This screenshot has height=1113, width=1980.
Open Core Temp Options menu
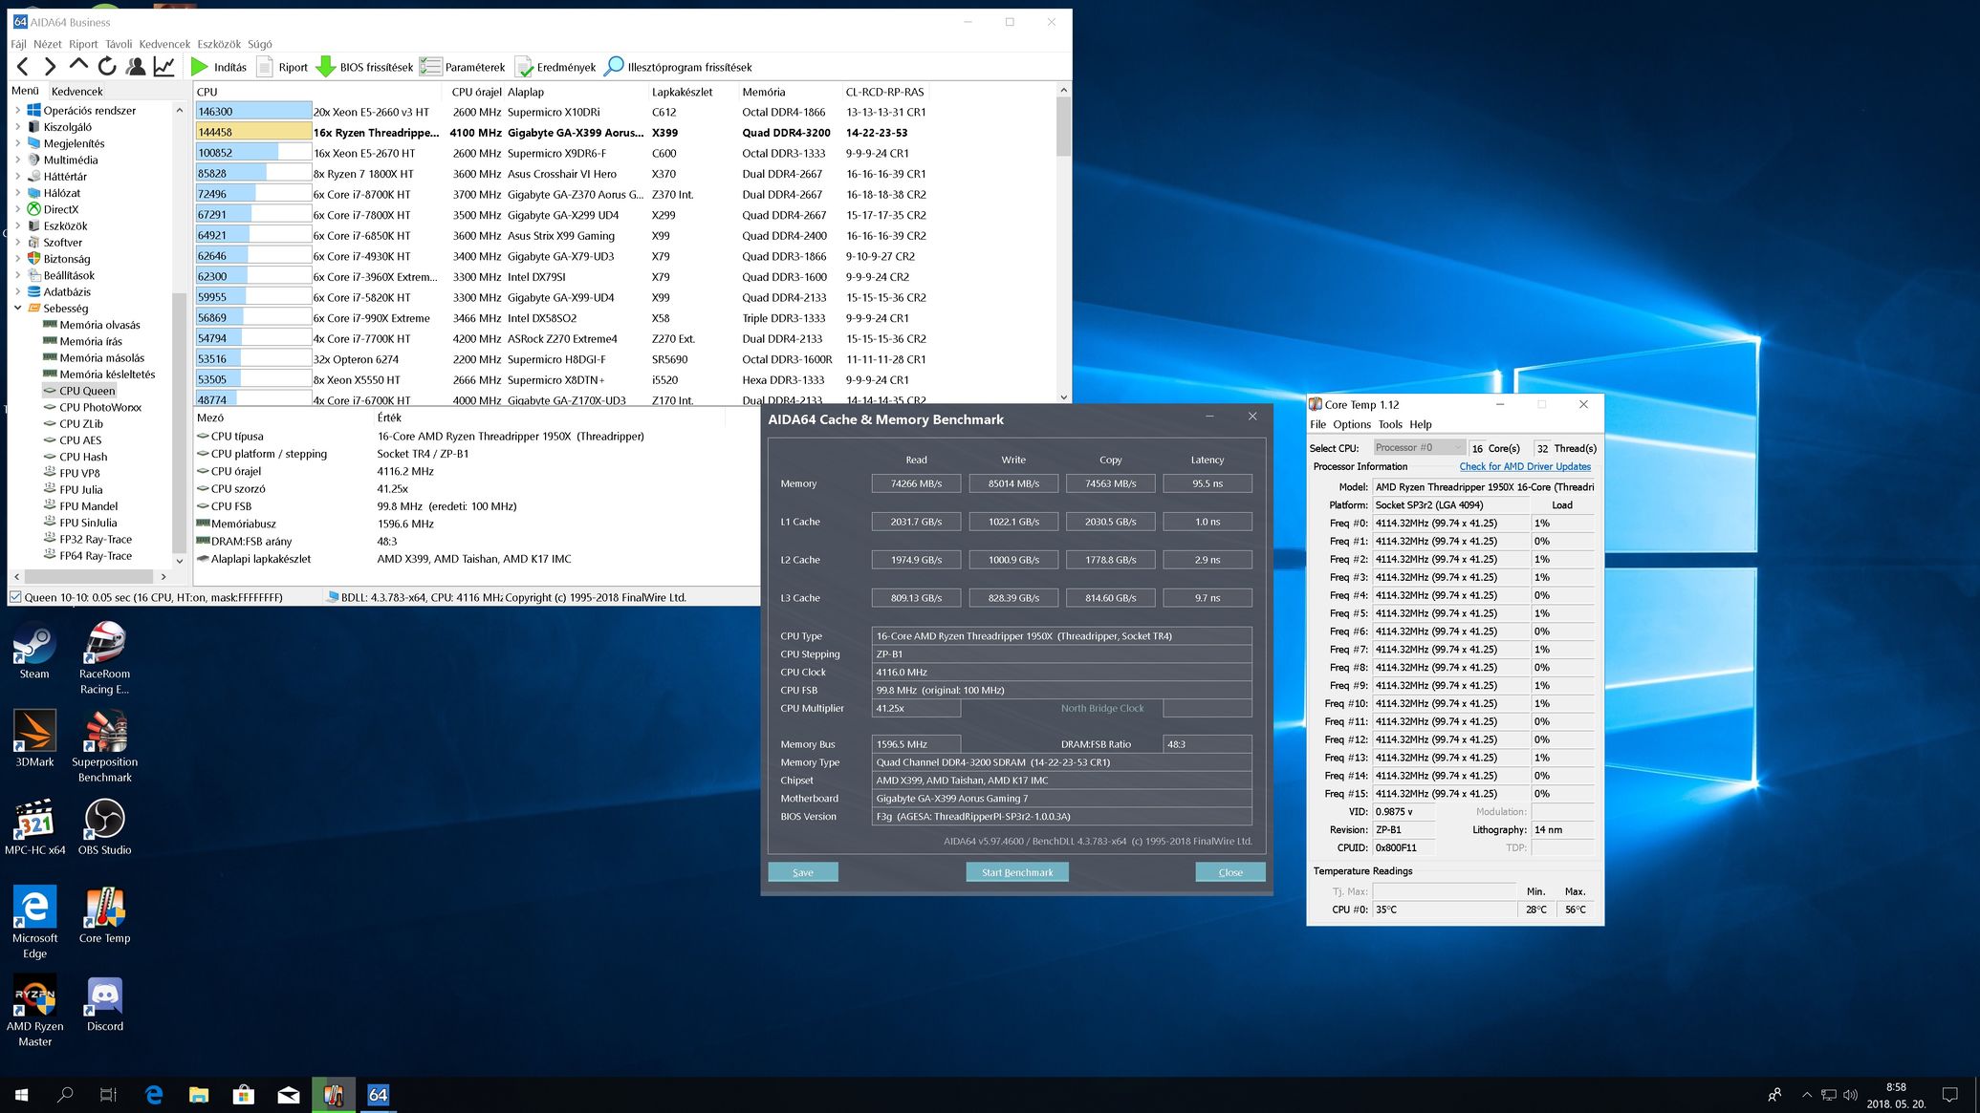[x=1352, y=424]
